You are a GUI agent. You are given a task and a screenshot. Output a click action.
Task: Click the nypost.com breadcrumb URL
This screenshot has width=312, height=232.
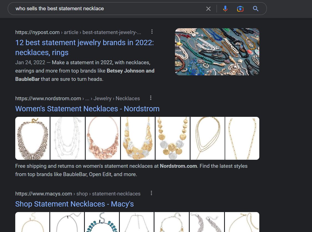pyautogui.click(x=78, y=32)
